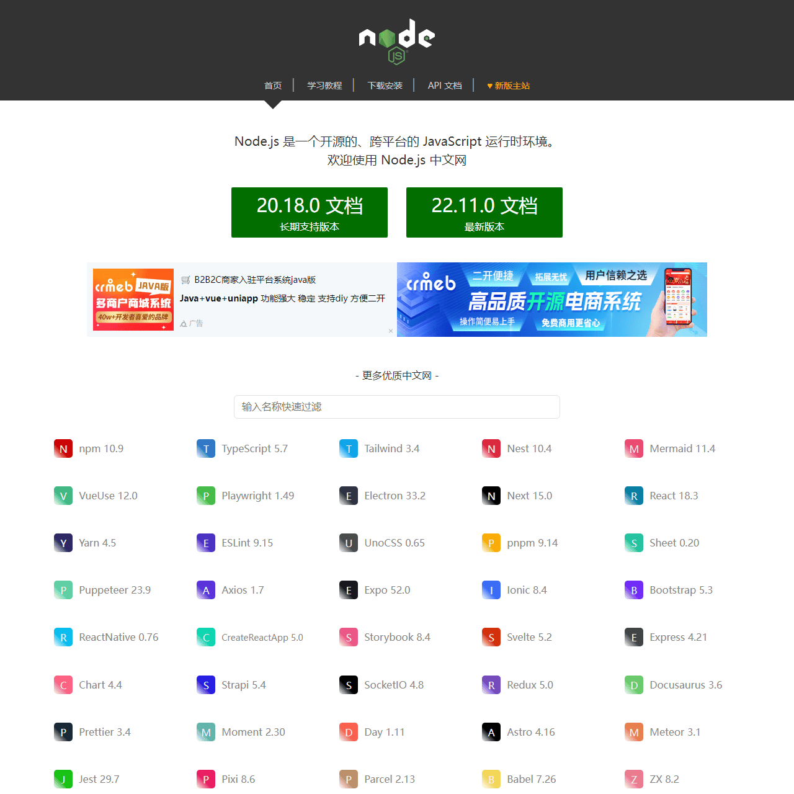Click the black Next N icon
Viewport: 794px width, 794px height.
[491, 496]
